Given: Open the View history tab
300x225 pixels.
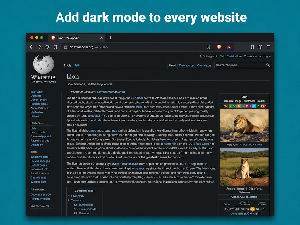Looking at the screenshot, I should tap(204, 65).
